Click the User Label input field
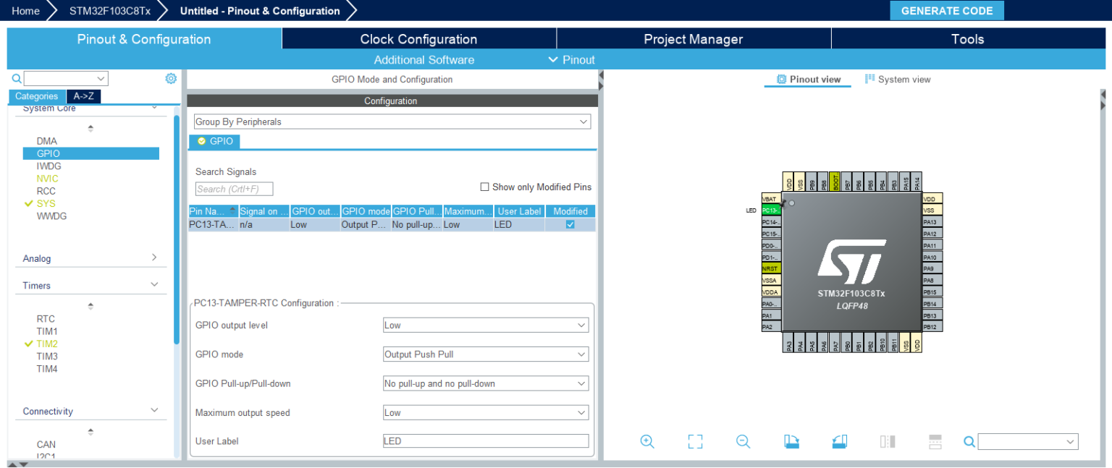 pyautogui.click(x=485, y=441)
